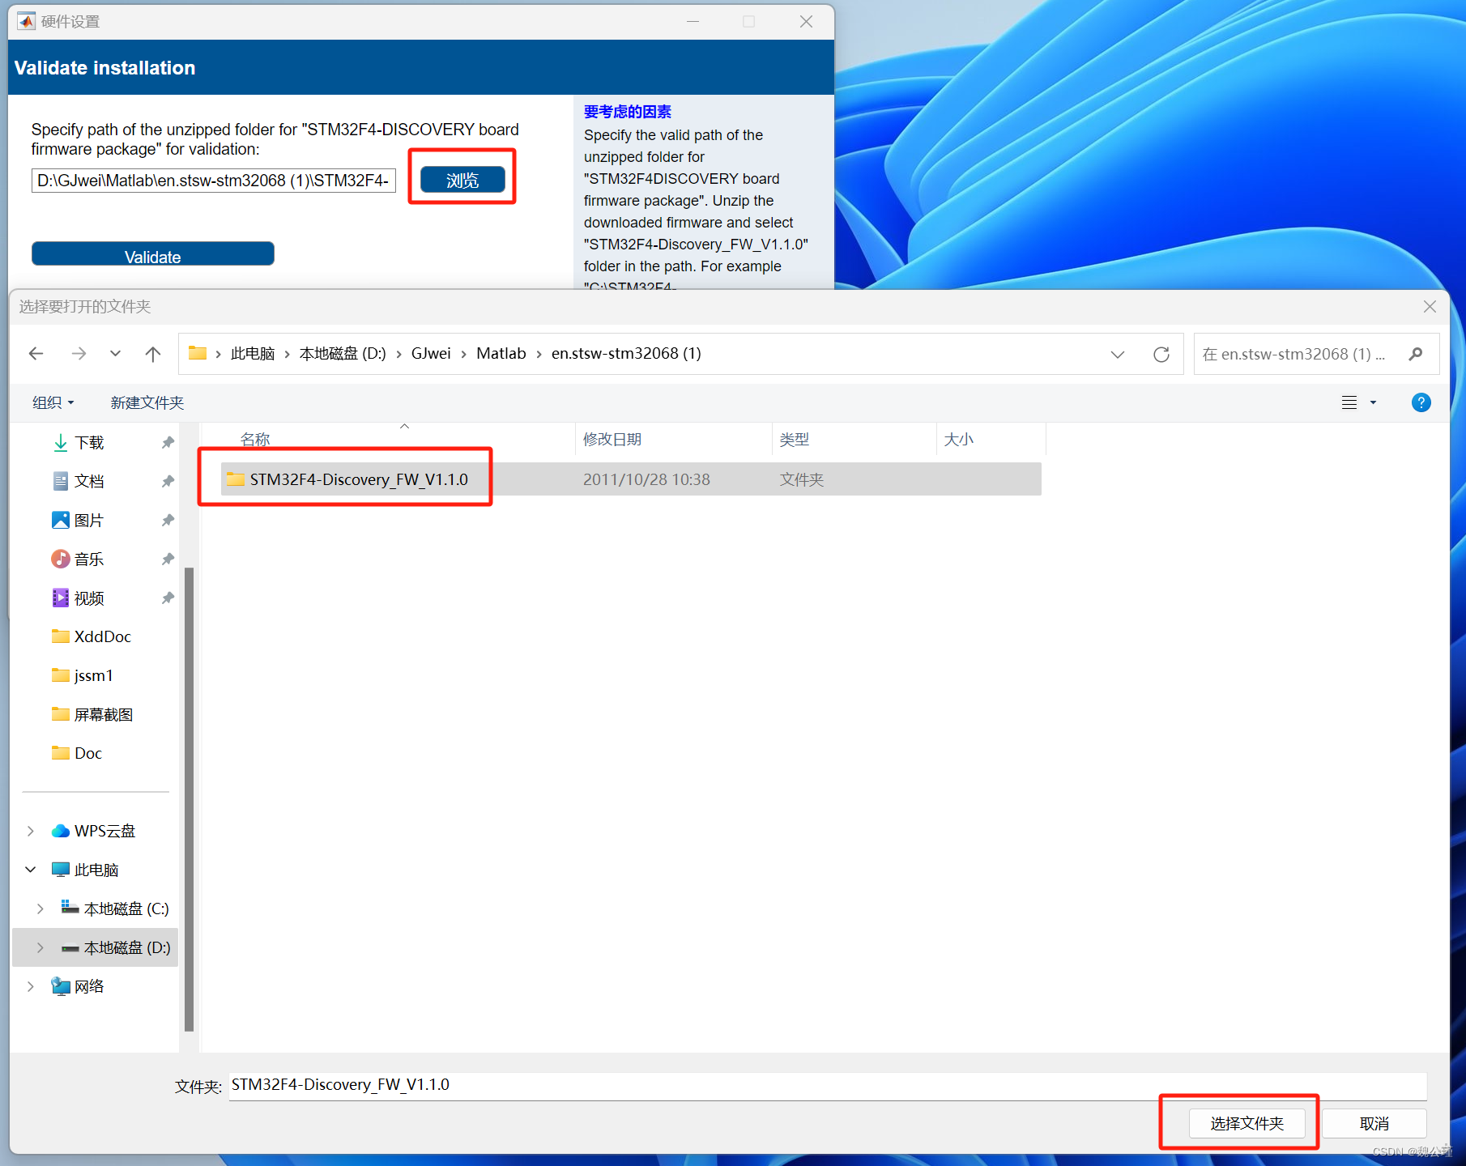This screenshot has height=1166, width=1466.
Task: Click the view layout icon
Action: [x=1349, y=402]
